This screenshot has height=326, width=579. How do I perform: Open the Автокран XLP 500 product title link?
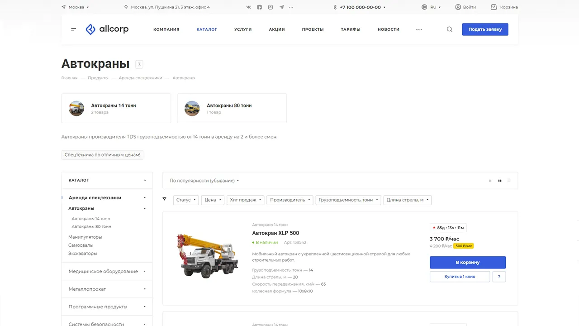(x=275, y=233)
